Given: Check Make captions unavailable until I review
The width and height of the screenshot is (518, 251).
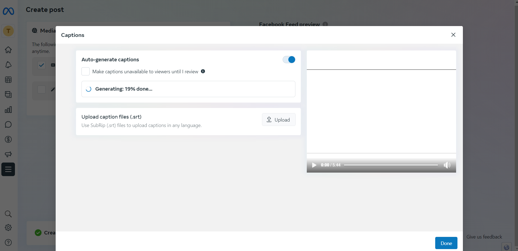Looking at the screenshot, I should [86, 72].
